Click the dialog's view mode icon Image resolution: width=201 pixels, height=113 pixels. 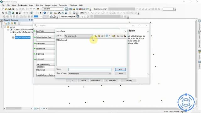point(107,36)
